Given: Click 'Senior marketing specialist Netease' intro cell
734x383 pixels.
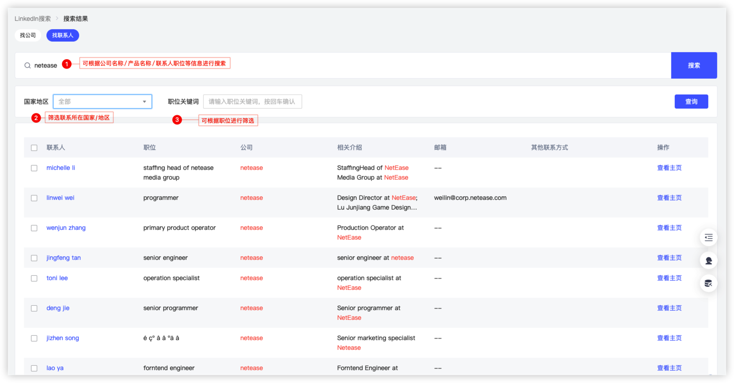Looking at the screenshot, I should tap(376, 343).
